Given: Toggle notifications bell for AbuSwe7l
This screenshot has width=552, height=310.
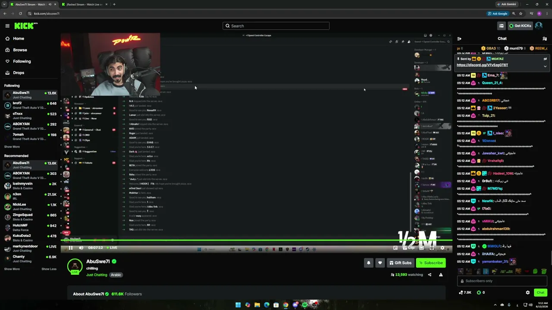Looking at the screenshot, I should coord(368,263).
